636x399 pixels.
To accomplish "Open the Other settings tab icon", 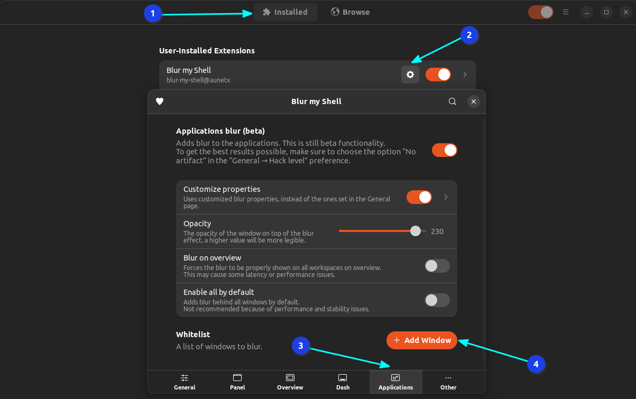I will tap(448, 378).
